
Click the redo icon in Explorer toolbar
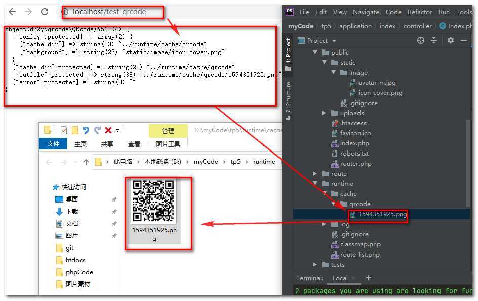pos(97,130)
